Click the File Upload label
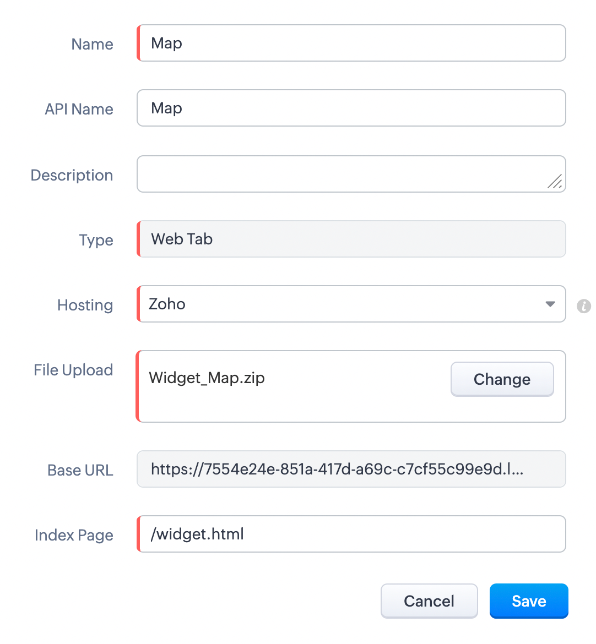 [x=73, y=370]
